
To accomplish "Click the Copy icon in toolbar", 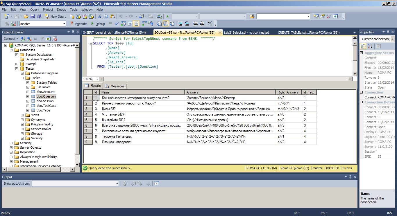I will click(106, 17).
